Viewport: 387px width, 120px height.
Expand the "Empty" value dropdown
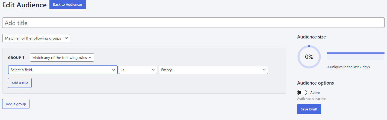pos(213,70)
